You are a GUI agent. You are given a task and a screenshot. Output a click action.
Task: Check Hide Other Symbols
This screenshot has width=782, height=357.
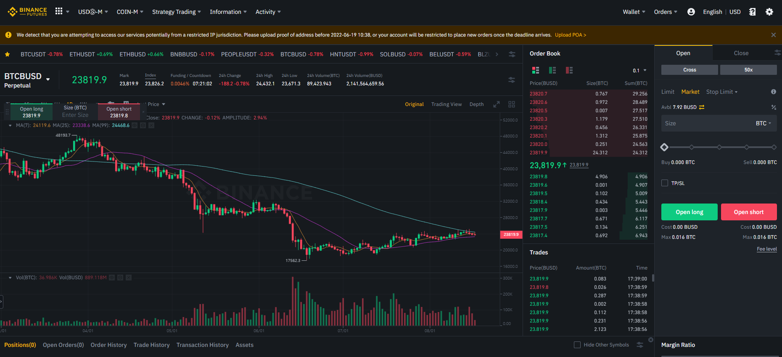(x=577, y=345)
